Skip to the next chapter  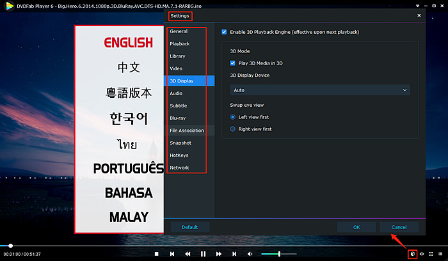pyautogui.click(x=234, y=254)
